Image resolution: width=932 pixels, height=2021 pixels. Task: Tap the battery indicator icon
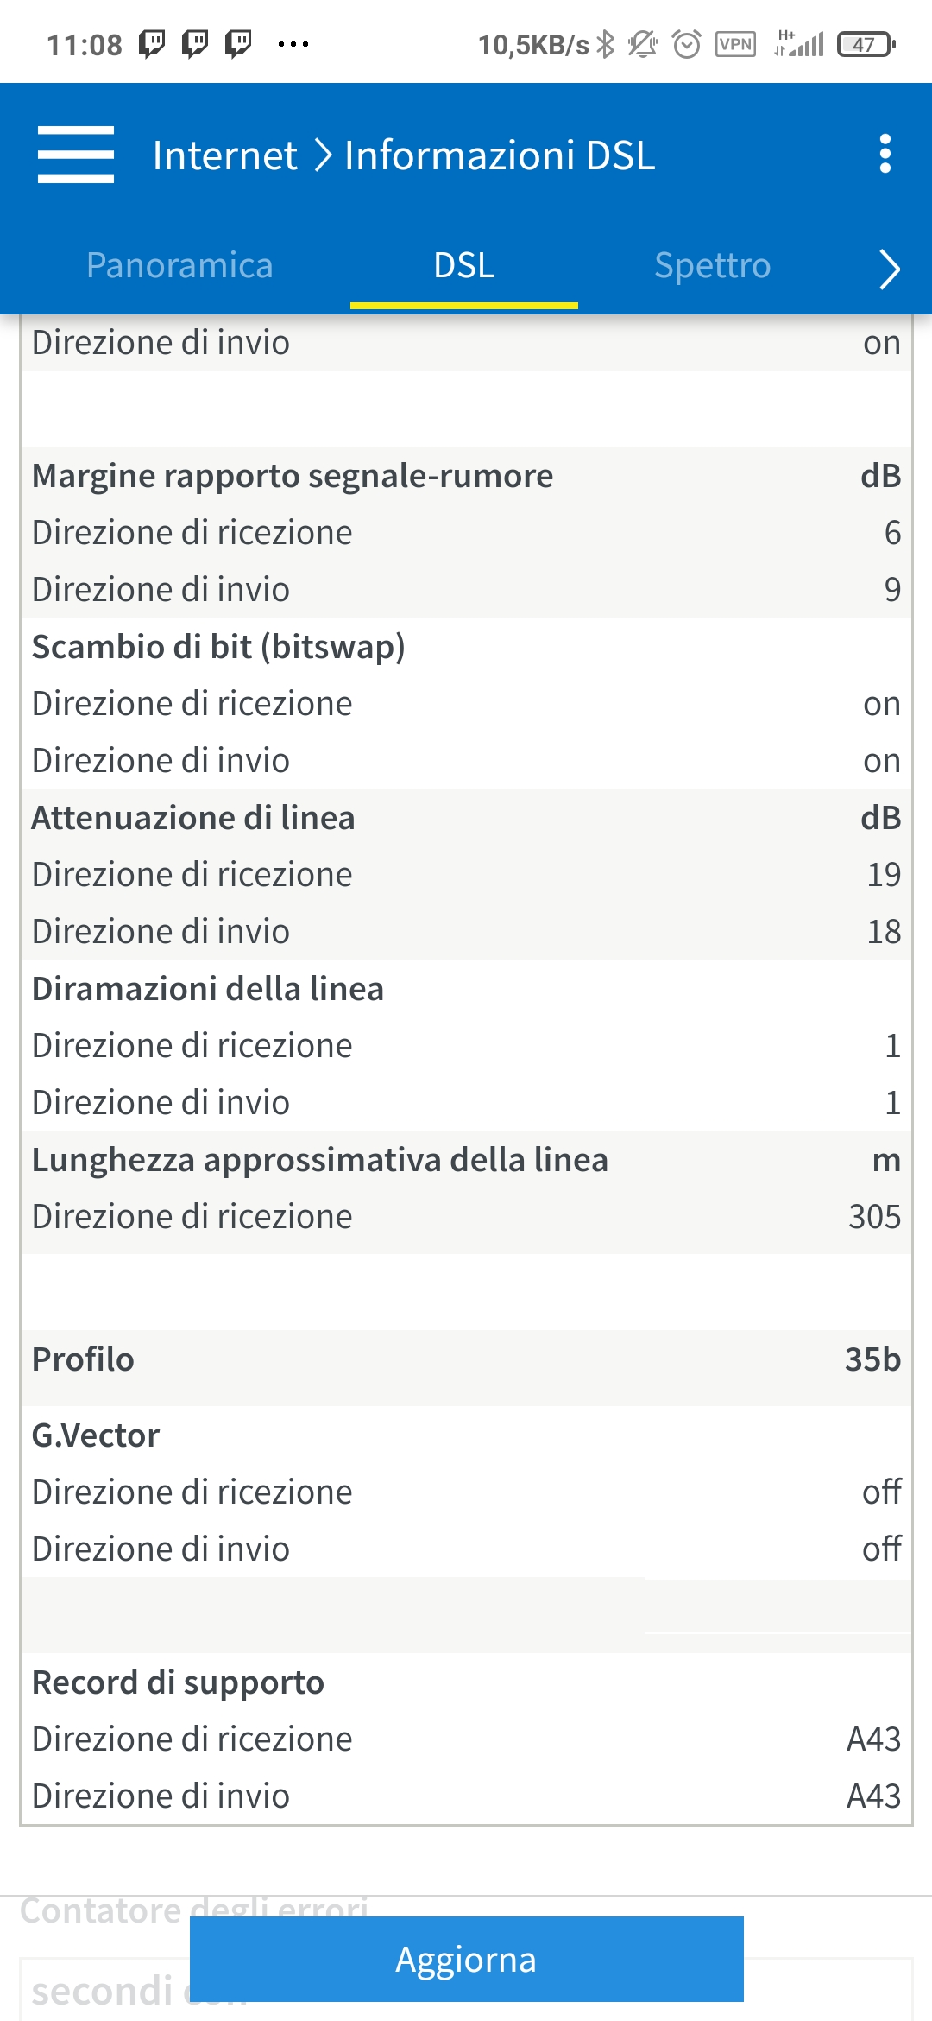point(866,44)
